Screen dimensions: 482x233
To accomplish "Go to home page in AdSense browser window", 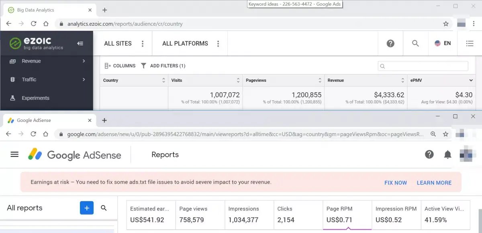I will point(46,134).
